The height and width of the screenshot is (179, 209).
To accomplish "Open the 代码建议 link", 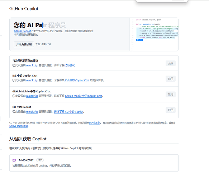I will pyautogui.click(x=70, y=66).
